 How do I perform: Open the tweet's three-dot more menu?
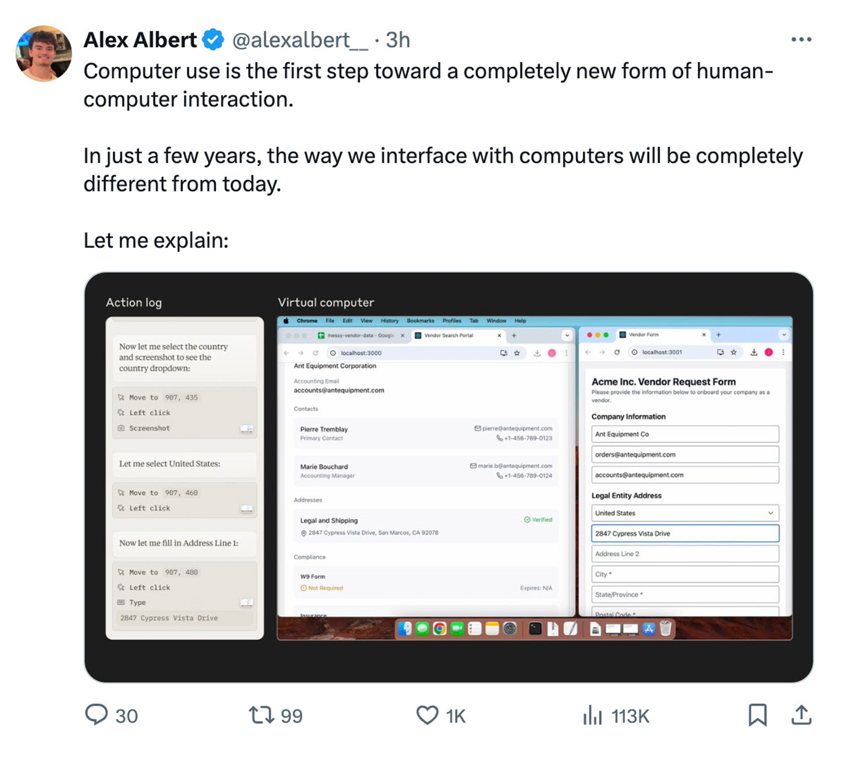point(801,39)
